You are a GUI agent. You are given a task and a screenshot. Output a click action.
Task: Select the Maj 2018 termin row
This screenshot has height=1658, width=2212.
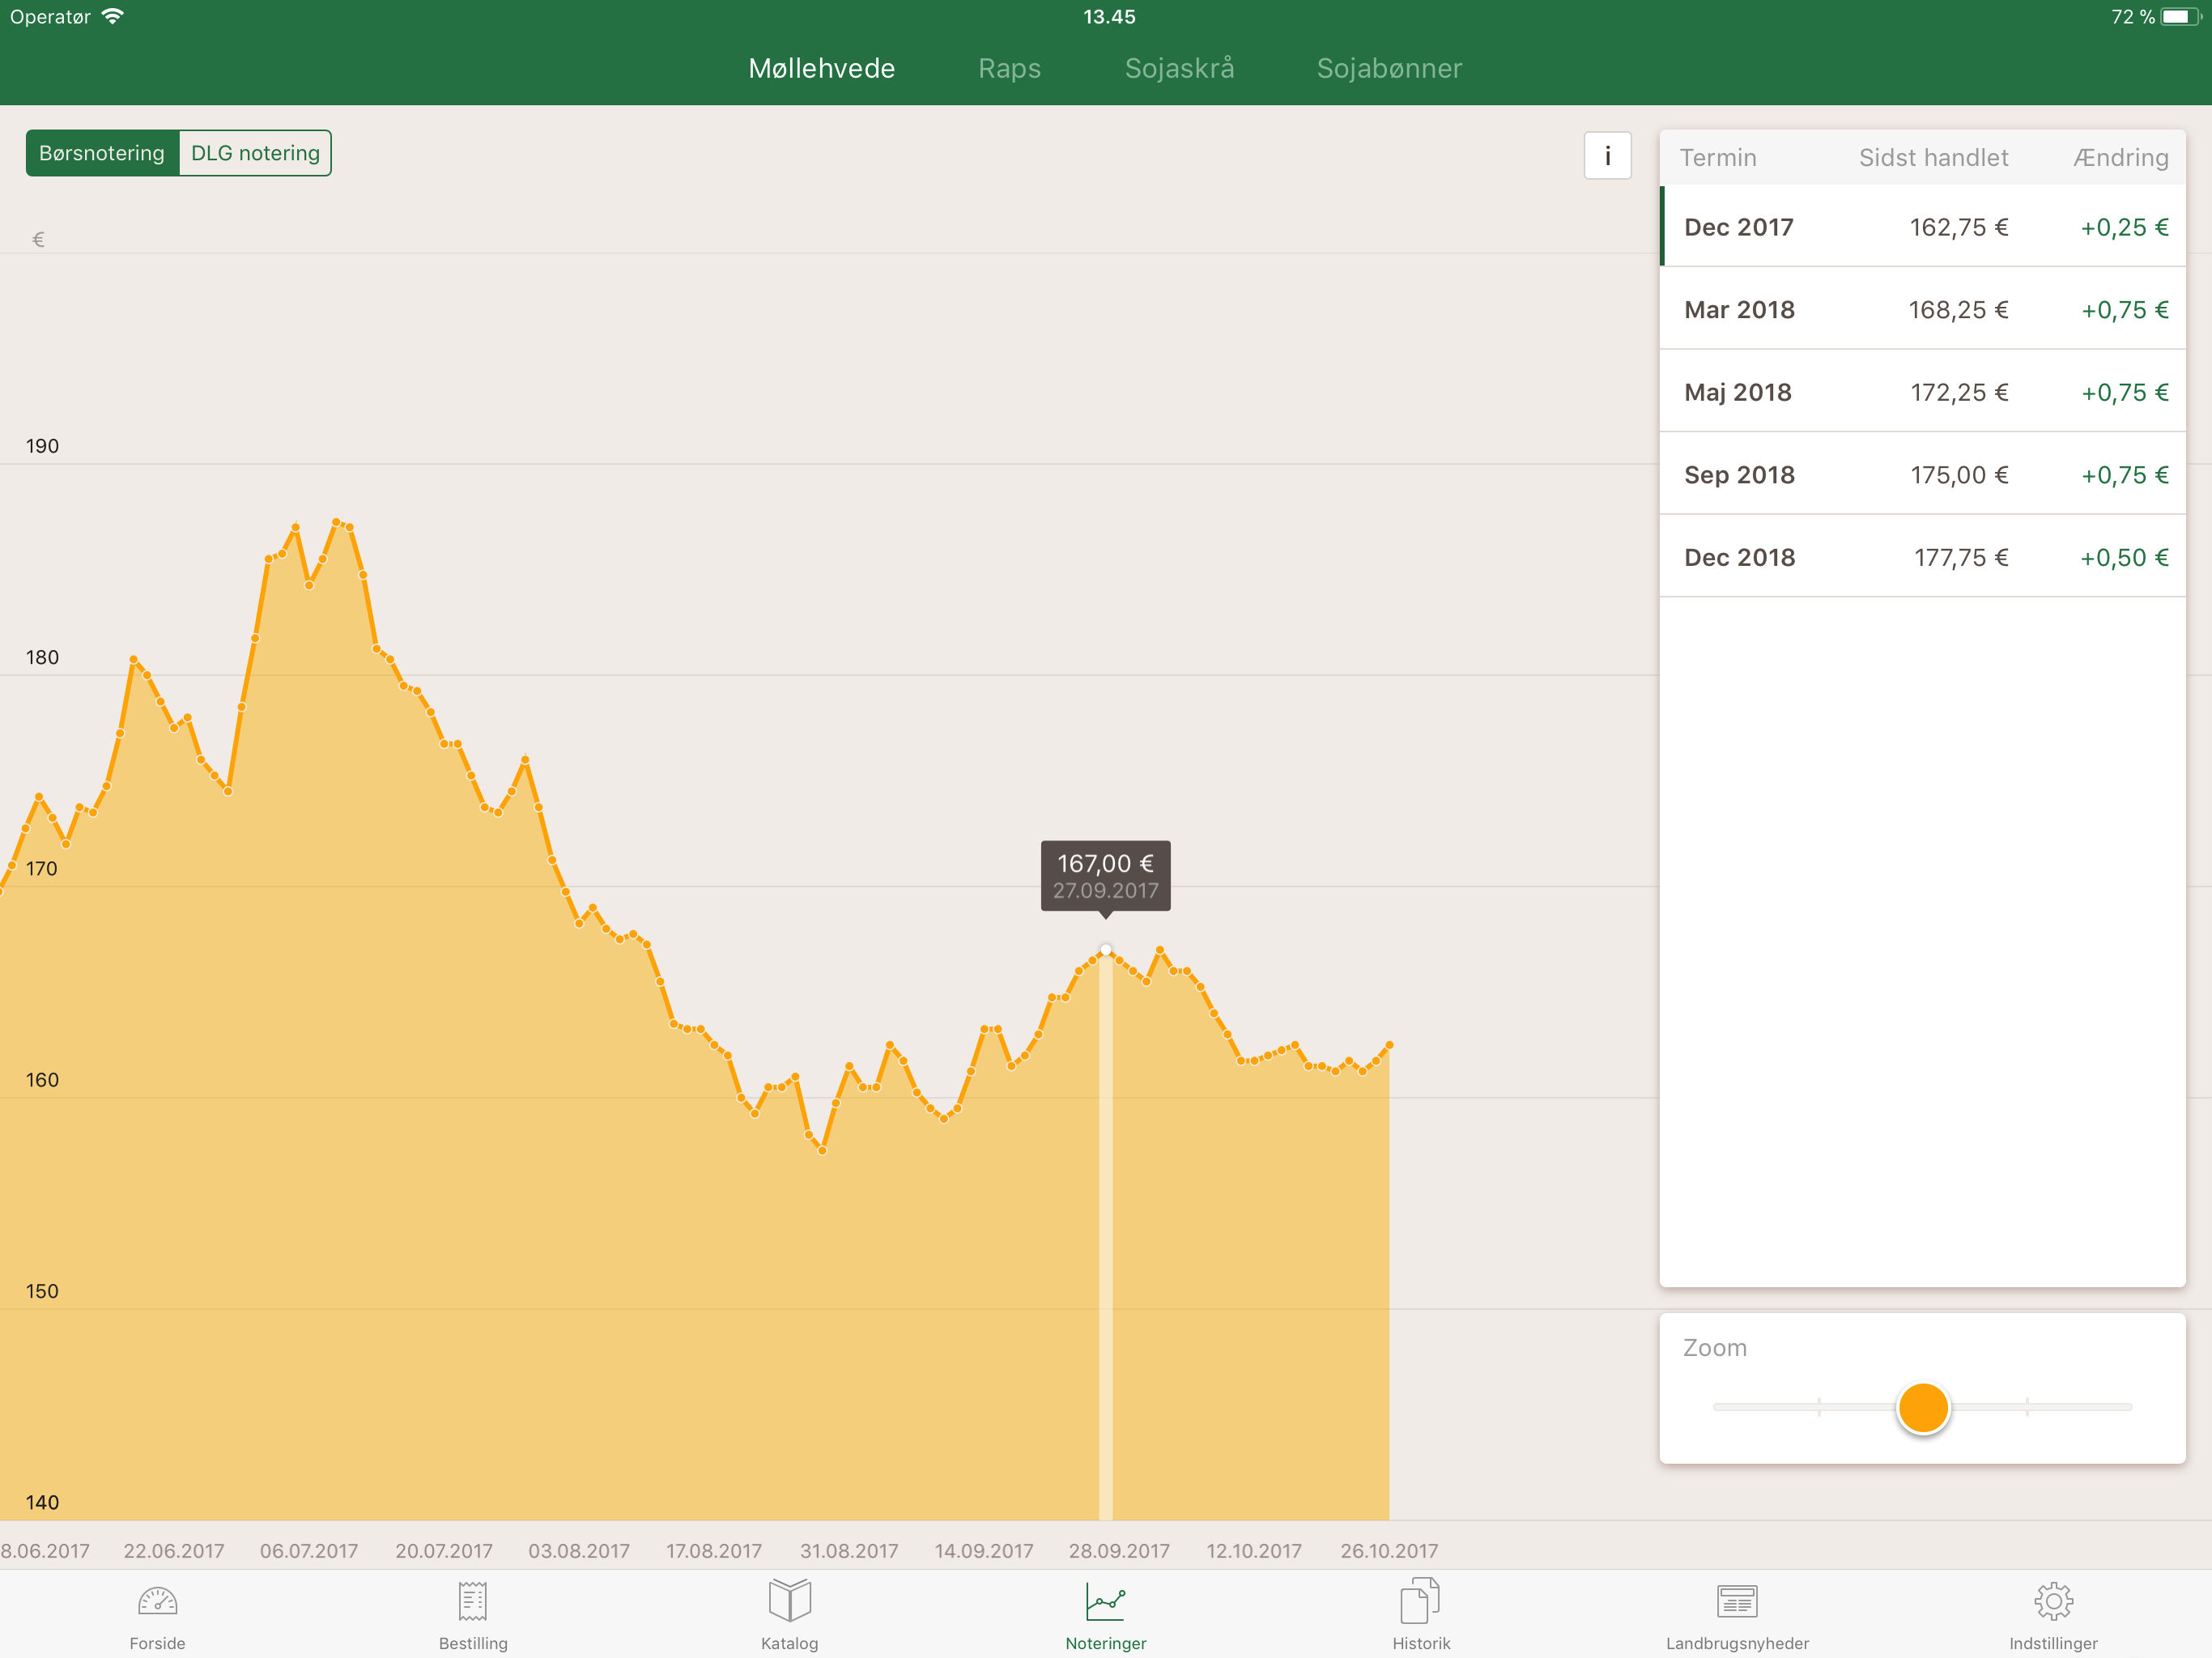pos(1922,392)
